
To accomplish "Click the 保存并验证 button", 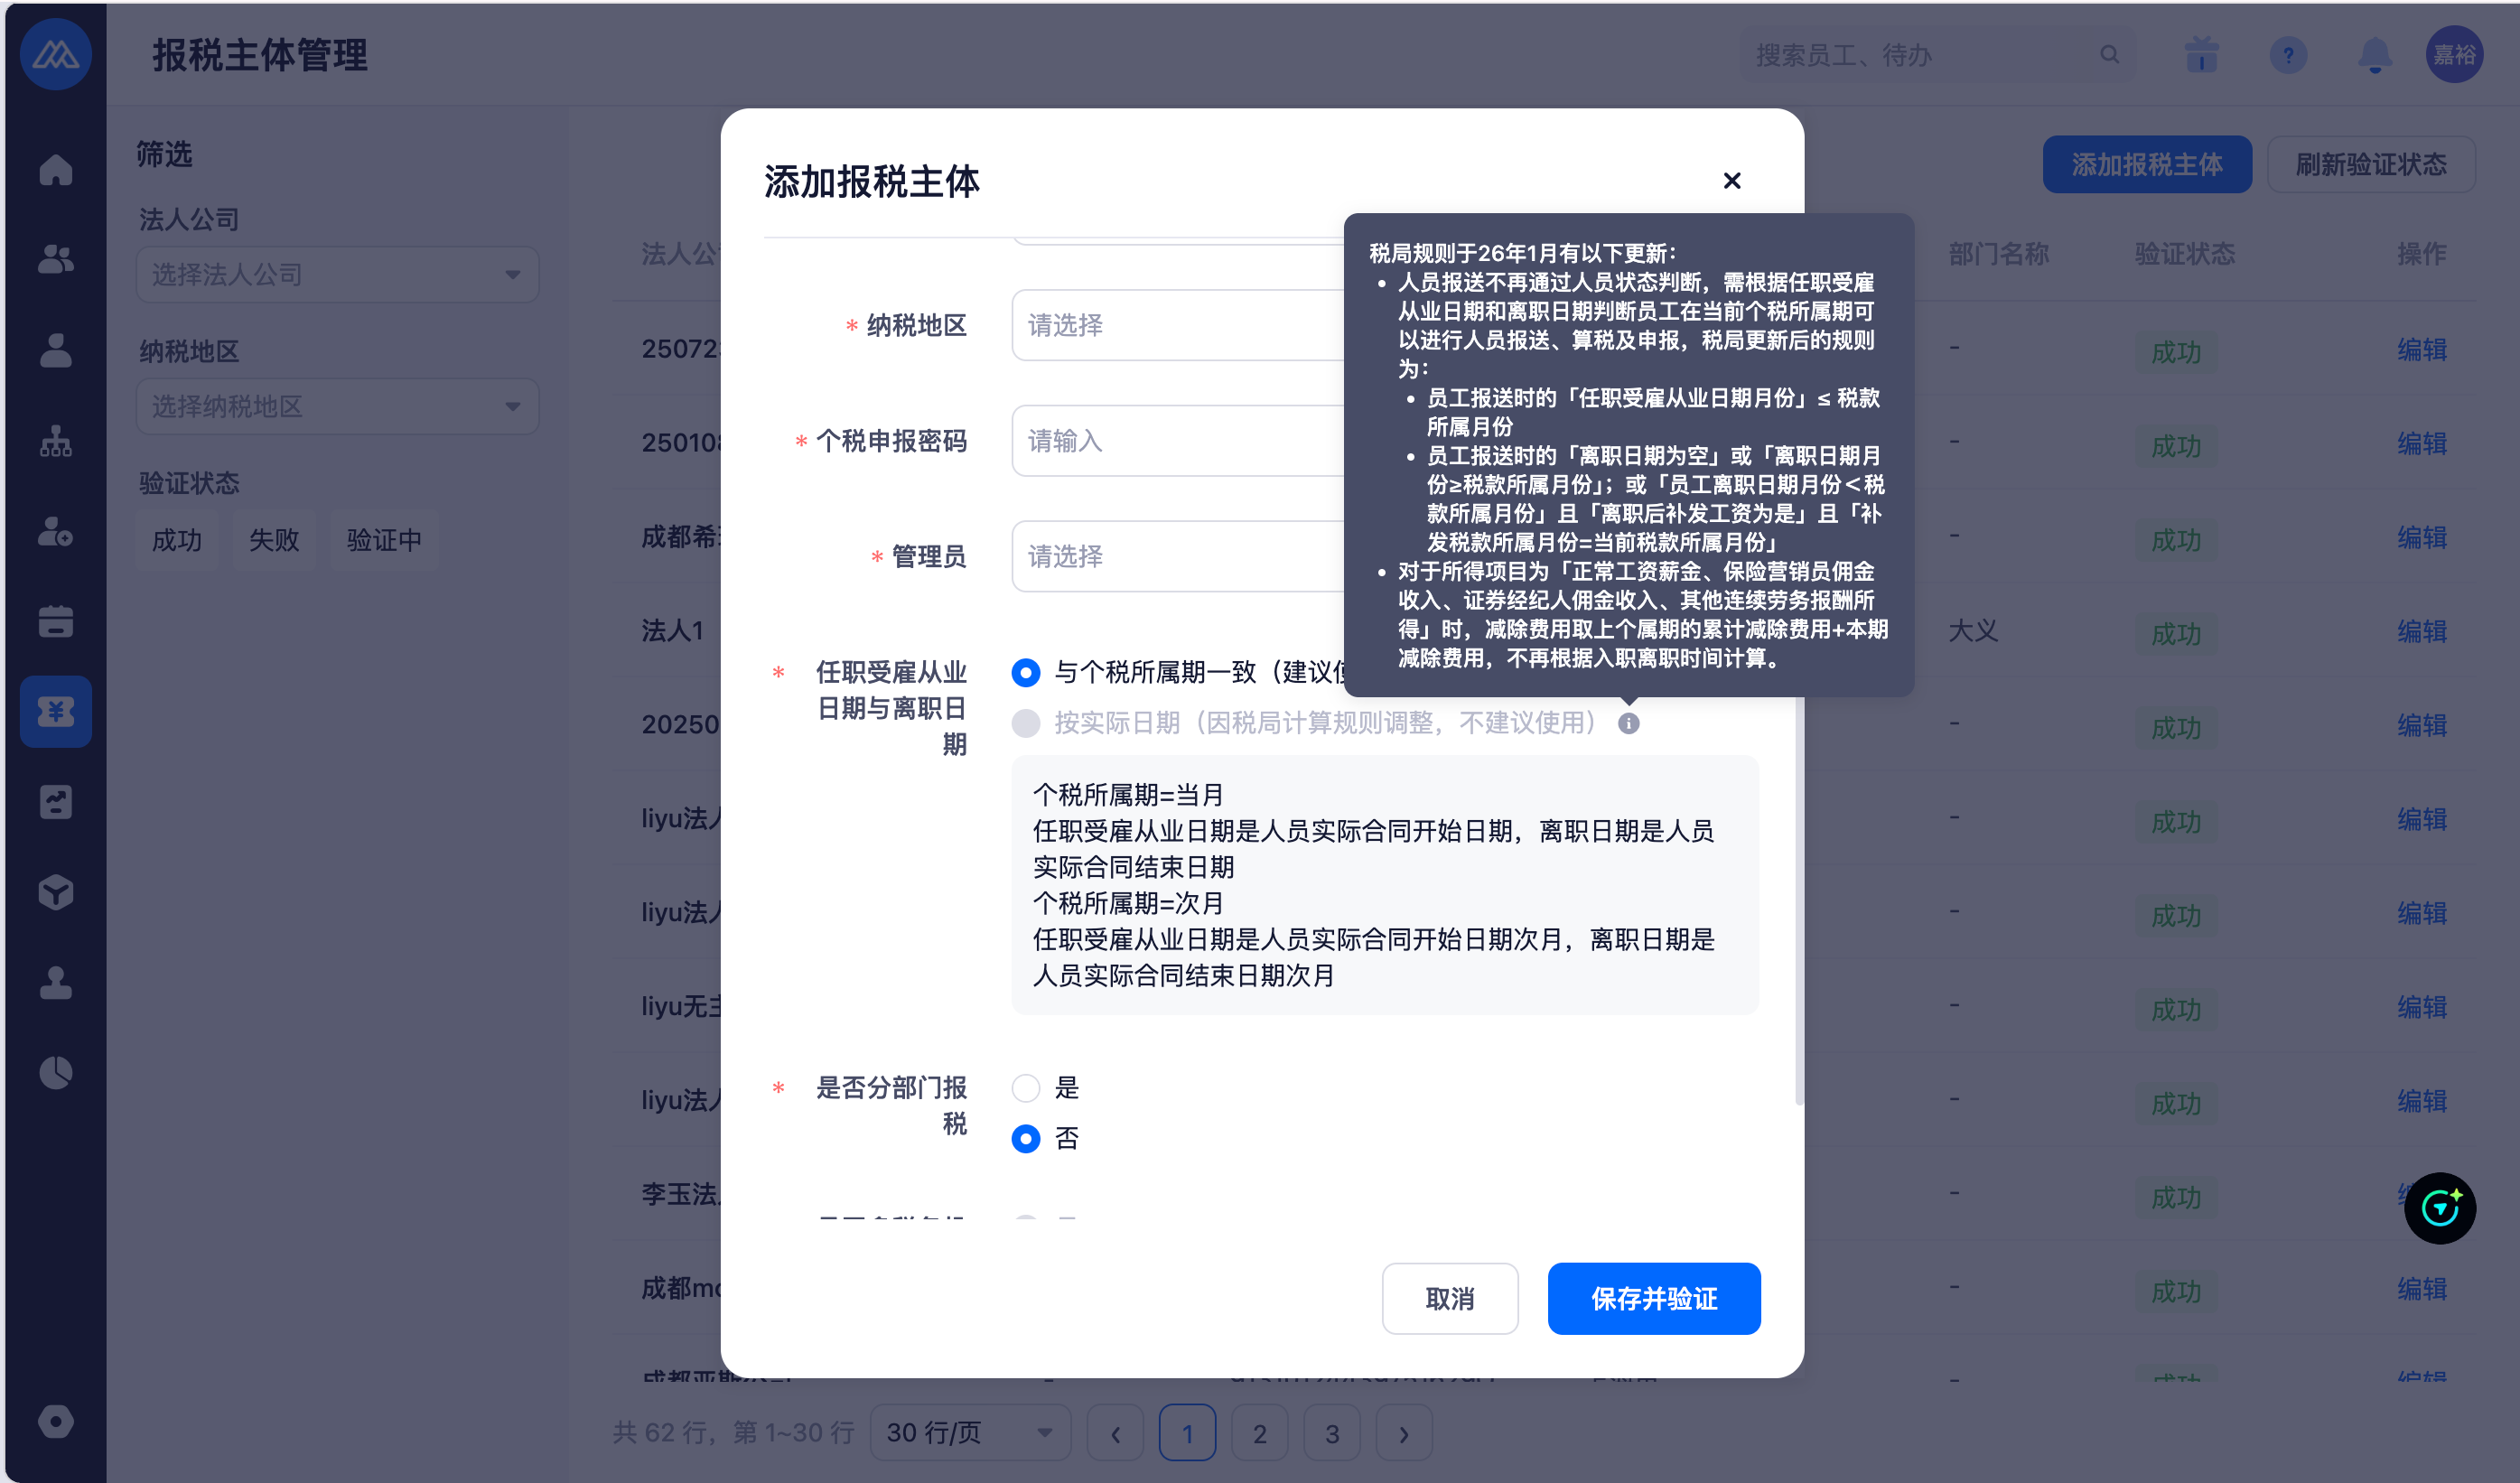I will tap(1653, 1298).
